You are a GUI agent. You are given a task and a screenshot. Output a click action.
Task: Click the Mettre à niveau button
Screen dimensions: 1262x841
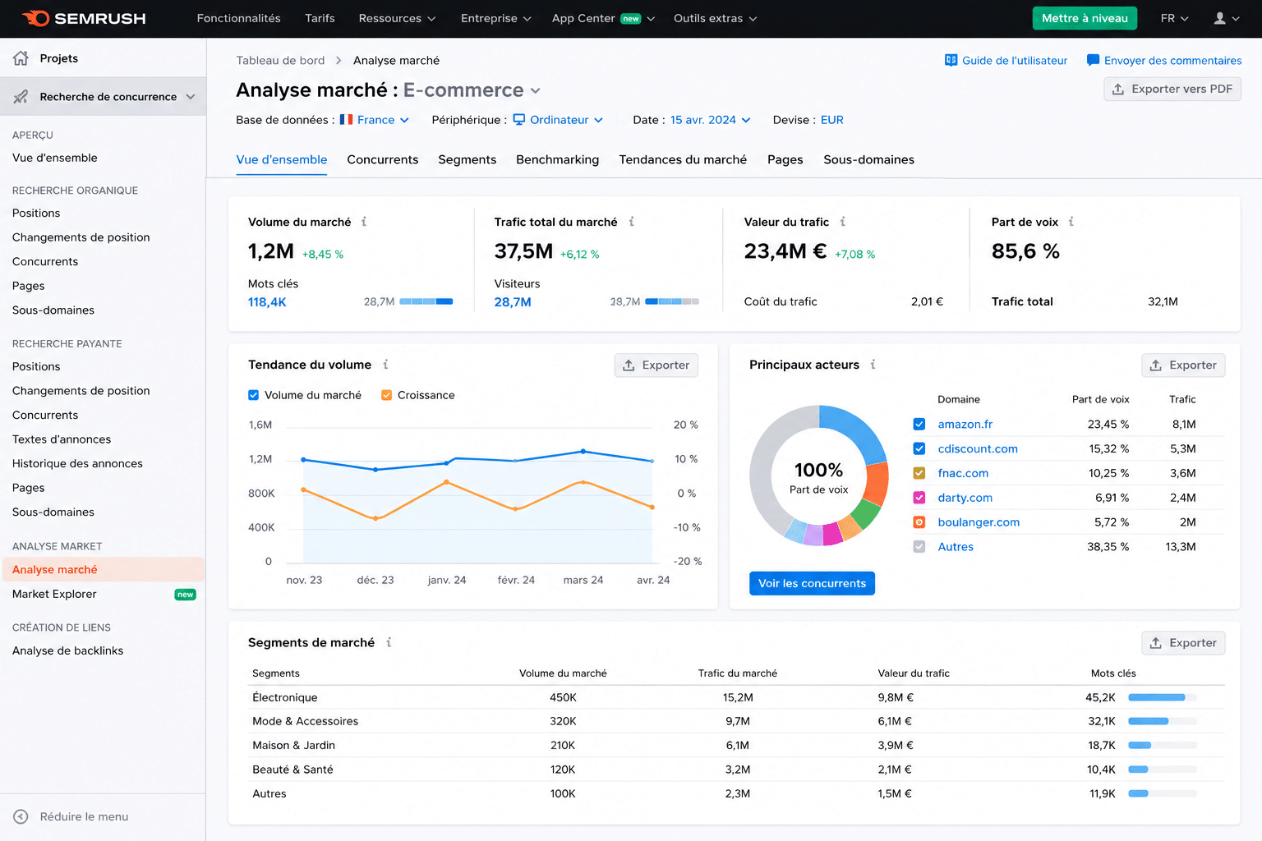pyautogui.click(x=1085, y=18)
